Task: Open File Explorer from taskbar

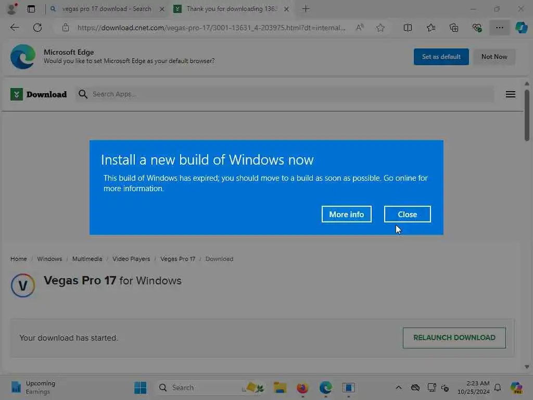Action: click(280, 387)
